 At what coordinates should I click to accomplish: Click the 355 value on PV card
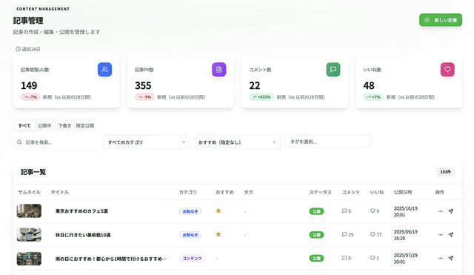click(x=143, y=86)
